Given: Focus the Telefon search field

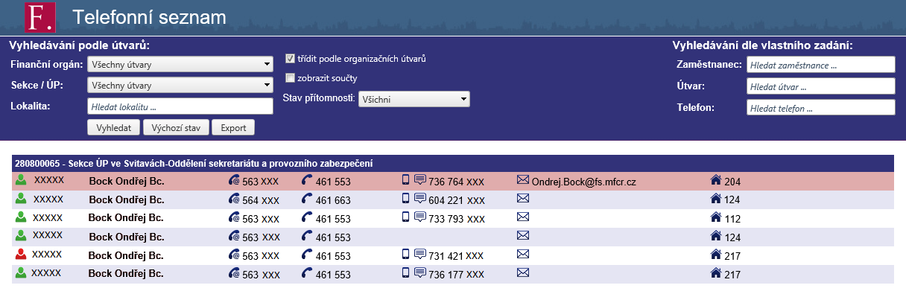Looking at the screenshot, I should tap(821, 108).
